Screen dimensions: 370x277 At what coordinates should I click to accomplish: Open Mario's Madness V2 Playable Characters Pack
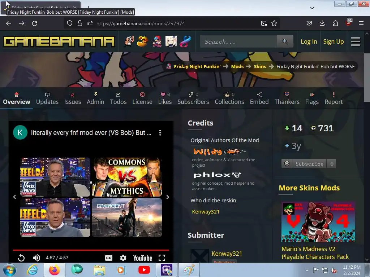[315, 253]
